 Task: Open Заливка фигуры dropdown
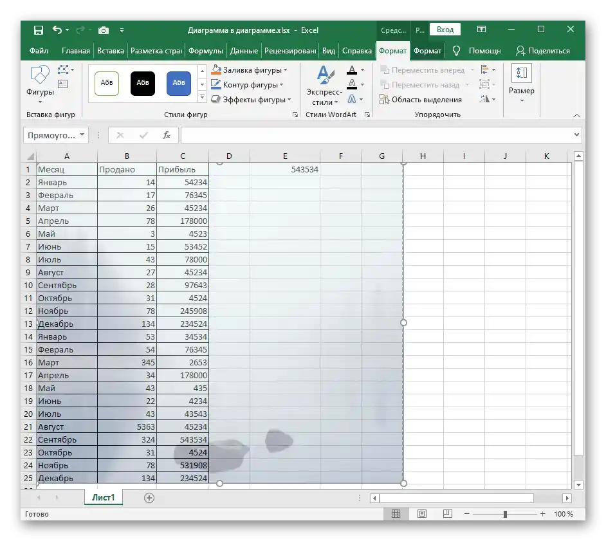(x=249, y=70)
